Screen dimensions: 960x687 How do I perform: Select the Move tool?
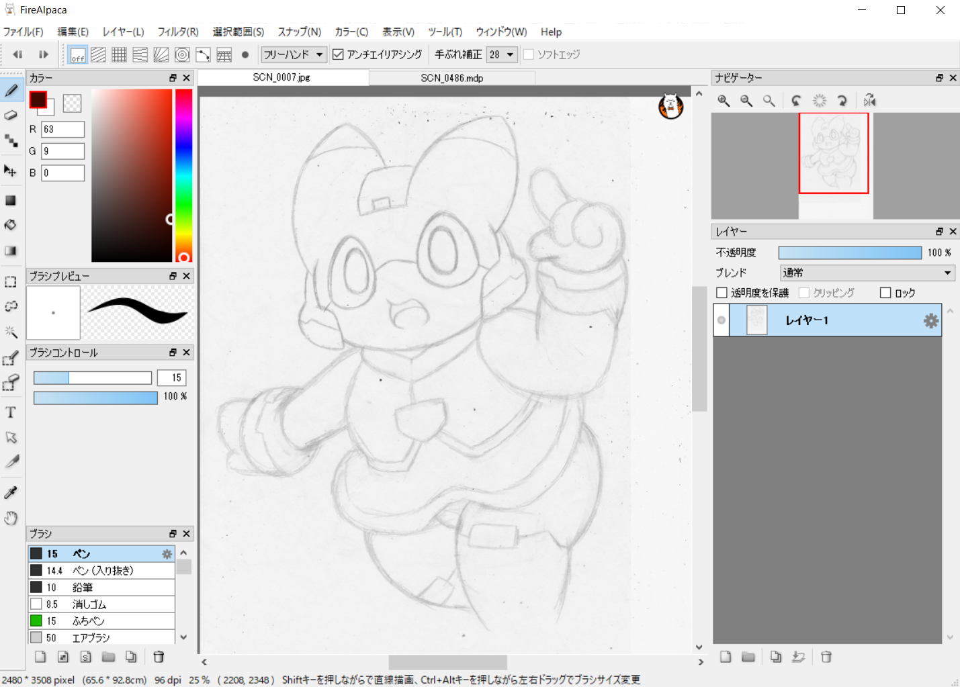coord(11,171)
